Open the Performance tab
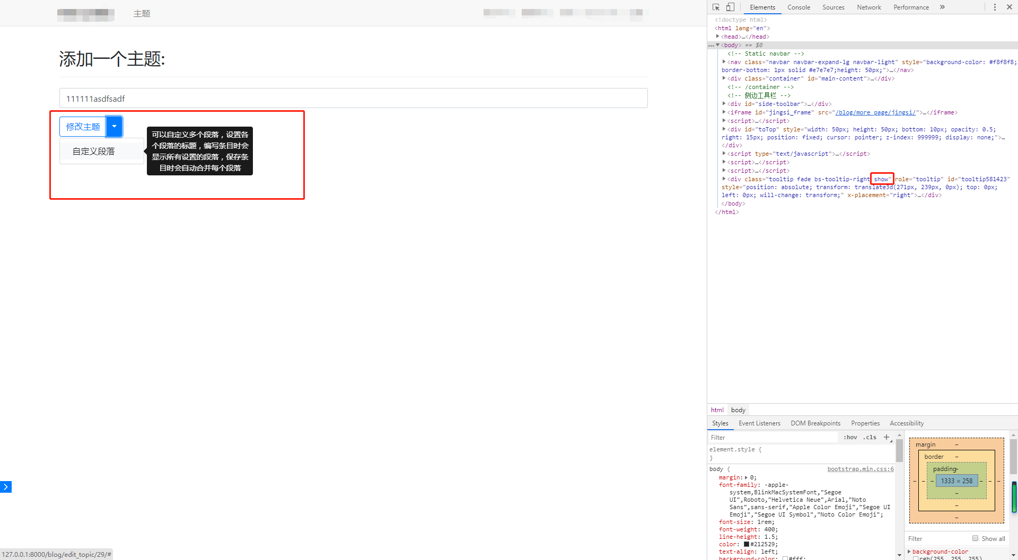The height and width of the screenshot is (560, 1018). (x=911, y=7)
